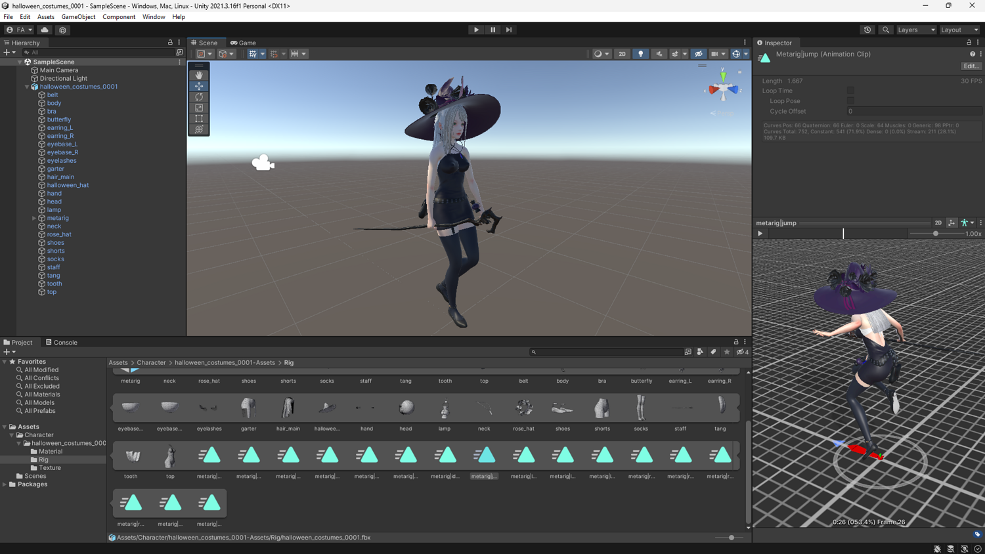Select the halloween_hat object in the Hierarchy
Viewport: 985px width, 554px height.
coord(68,184)
